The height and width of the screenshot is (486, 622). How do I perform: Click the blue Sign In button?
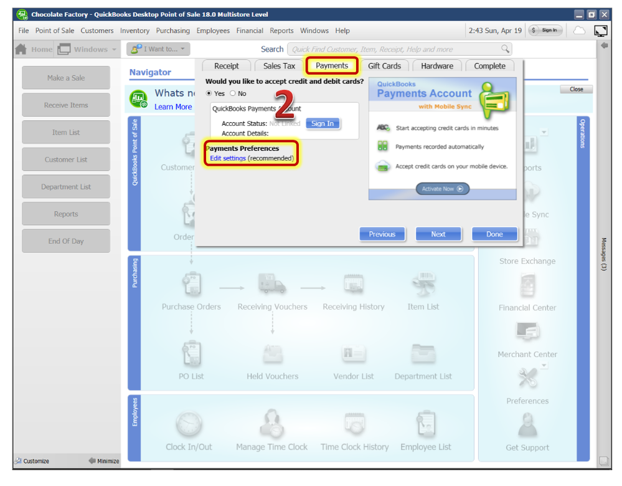323,123
